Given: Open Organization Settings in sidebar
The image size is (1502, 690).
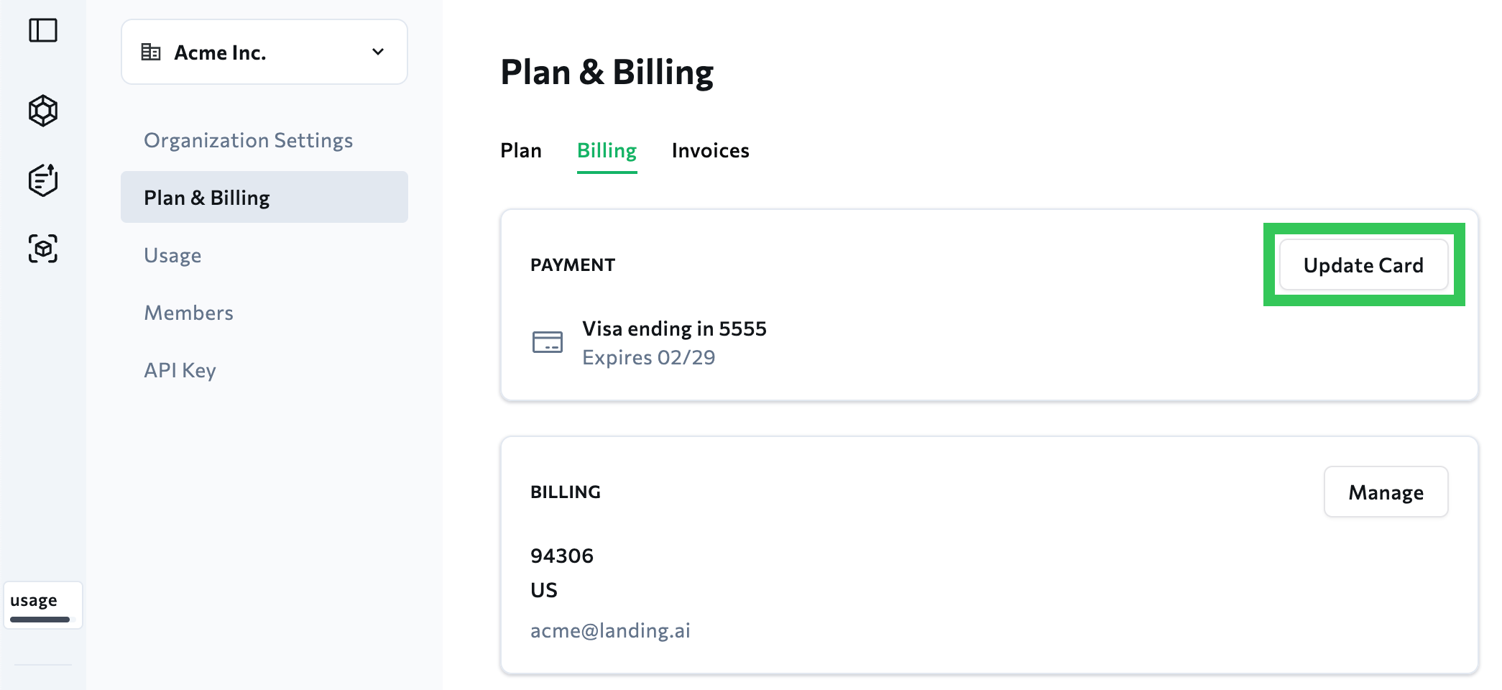Looking at the screenshot, I should pyautogui.click(x=248, y=140).
